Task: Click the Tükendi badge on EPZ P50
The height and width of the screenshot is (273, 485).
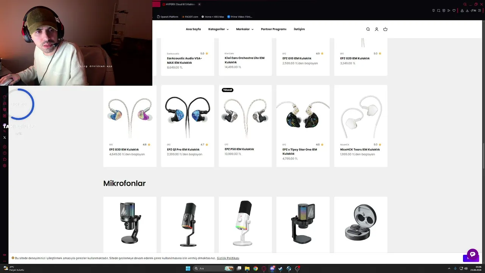Action: pyautogui.click(x=228, y=90)
